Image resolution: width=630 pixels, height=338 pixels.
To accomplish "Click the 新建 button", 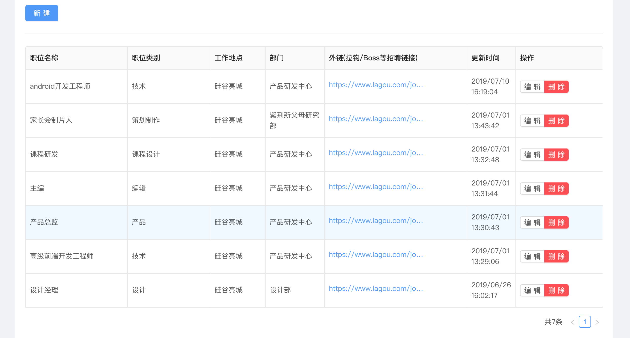I will [42, 13].
